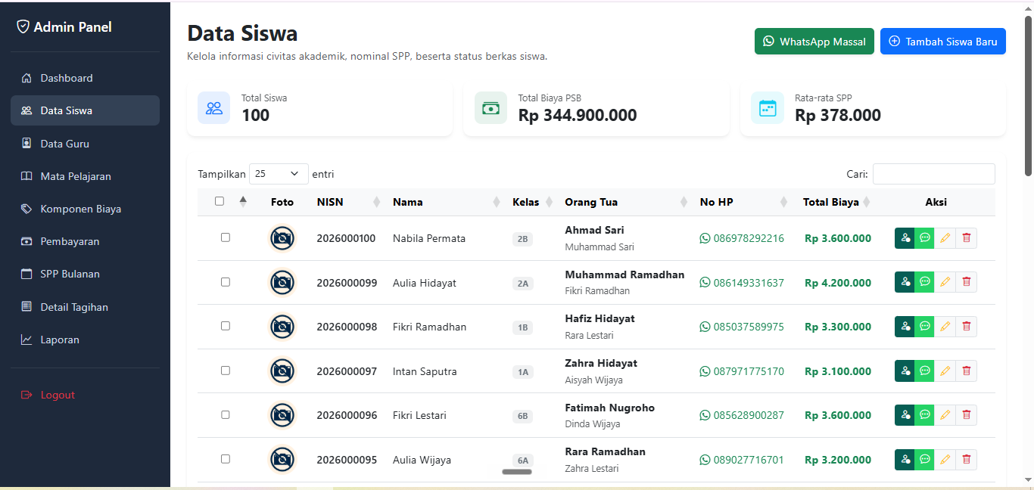
Task: Open WhatsApp number 086978292216
Action: [742, 238]
